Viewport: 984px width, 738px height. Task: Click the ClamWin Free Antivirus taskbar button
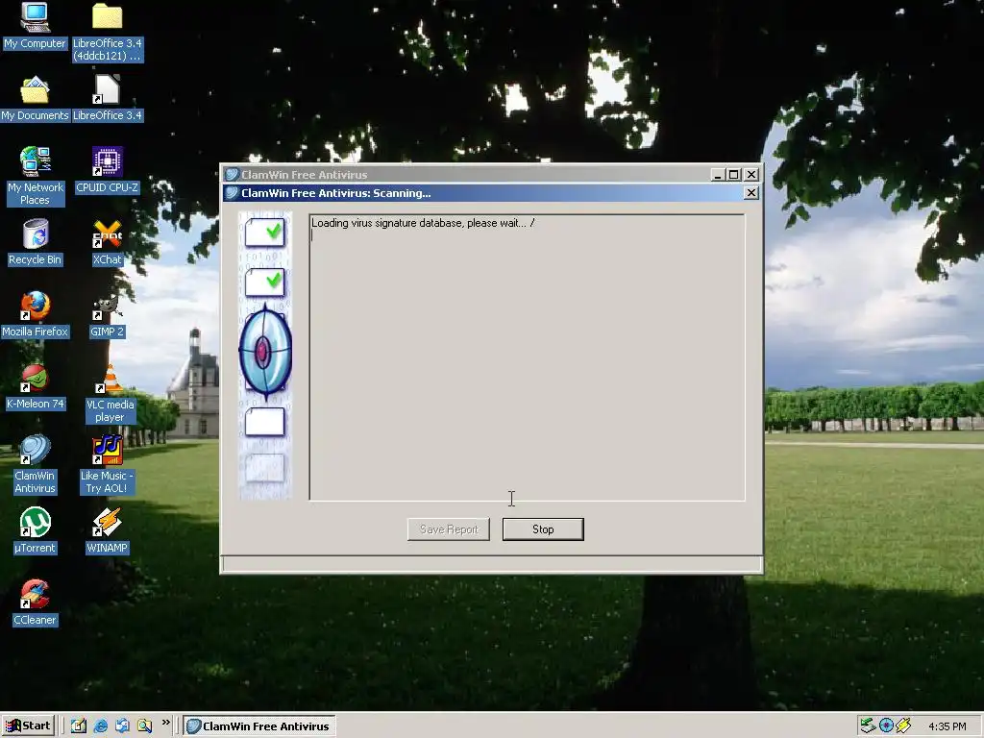259,726
